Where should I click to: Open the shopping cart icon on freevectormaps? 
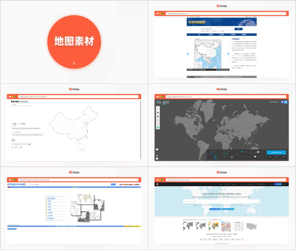tap(284, 184)
